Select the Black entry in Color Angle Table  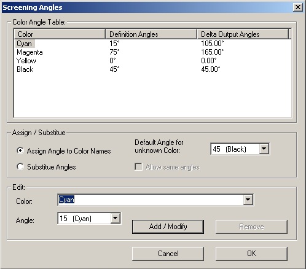[x=25, y=69]
